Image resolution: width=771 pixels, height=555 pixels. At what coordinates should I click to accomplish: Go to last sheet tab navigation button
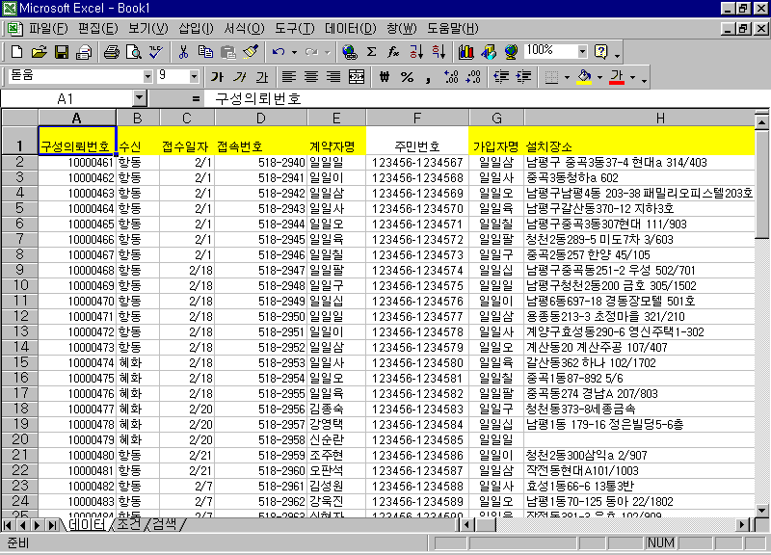pyautogui.click(x=52, y=525)
